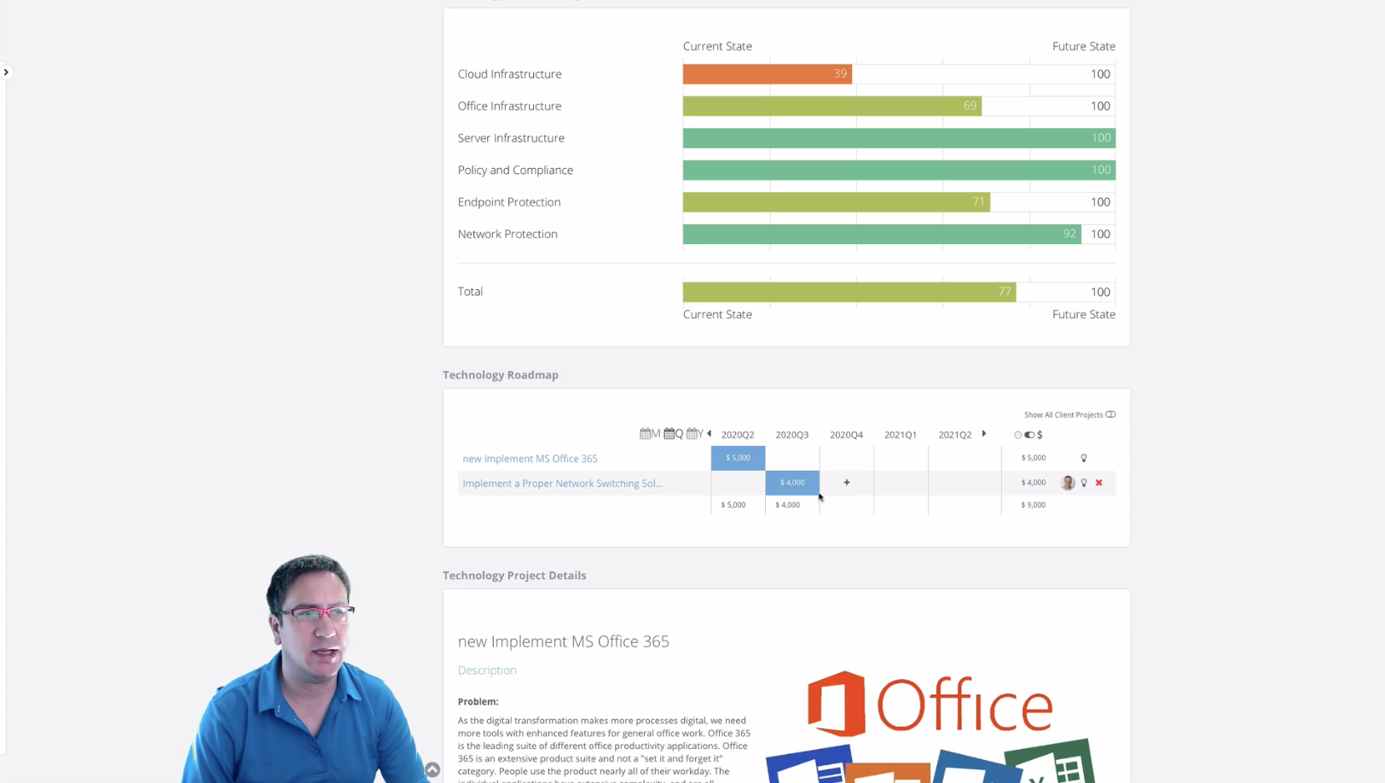Image resolution: width=1385 pixels, height=783 pixels.
Task: Move roadmap timeline to previous quarter
Action: tap(710, 433)
